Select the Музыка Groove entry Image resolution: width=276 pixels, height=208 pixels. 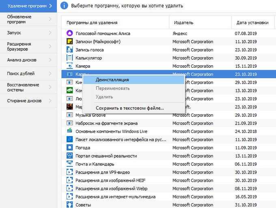(168, 115)
